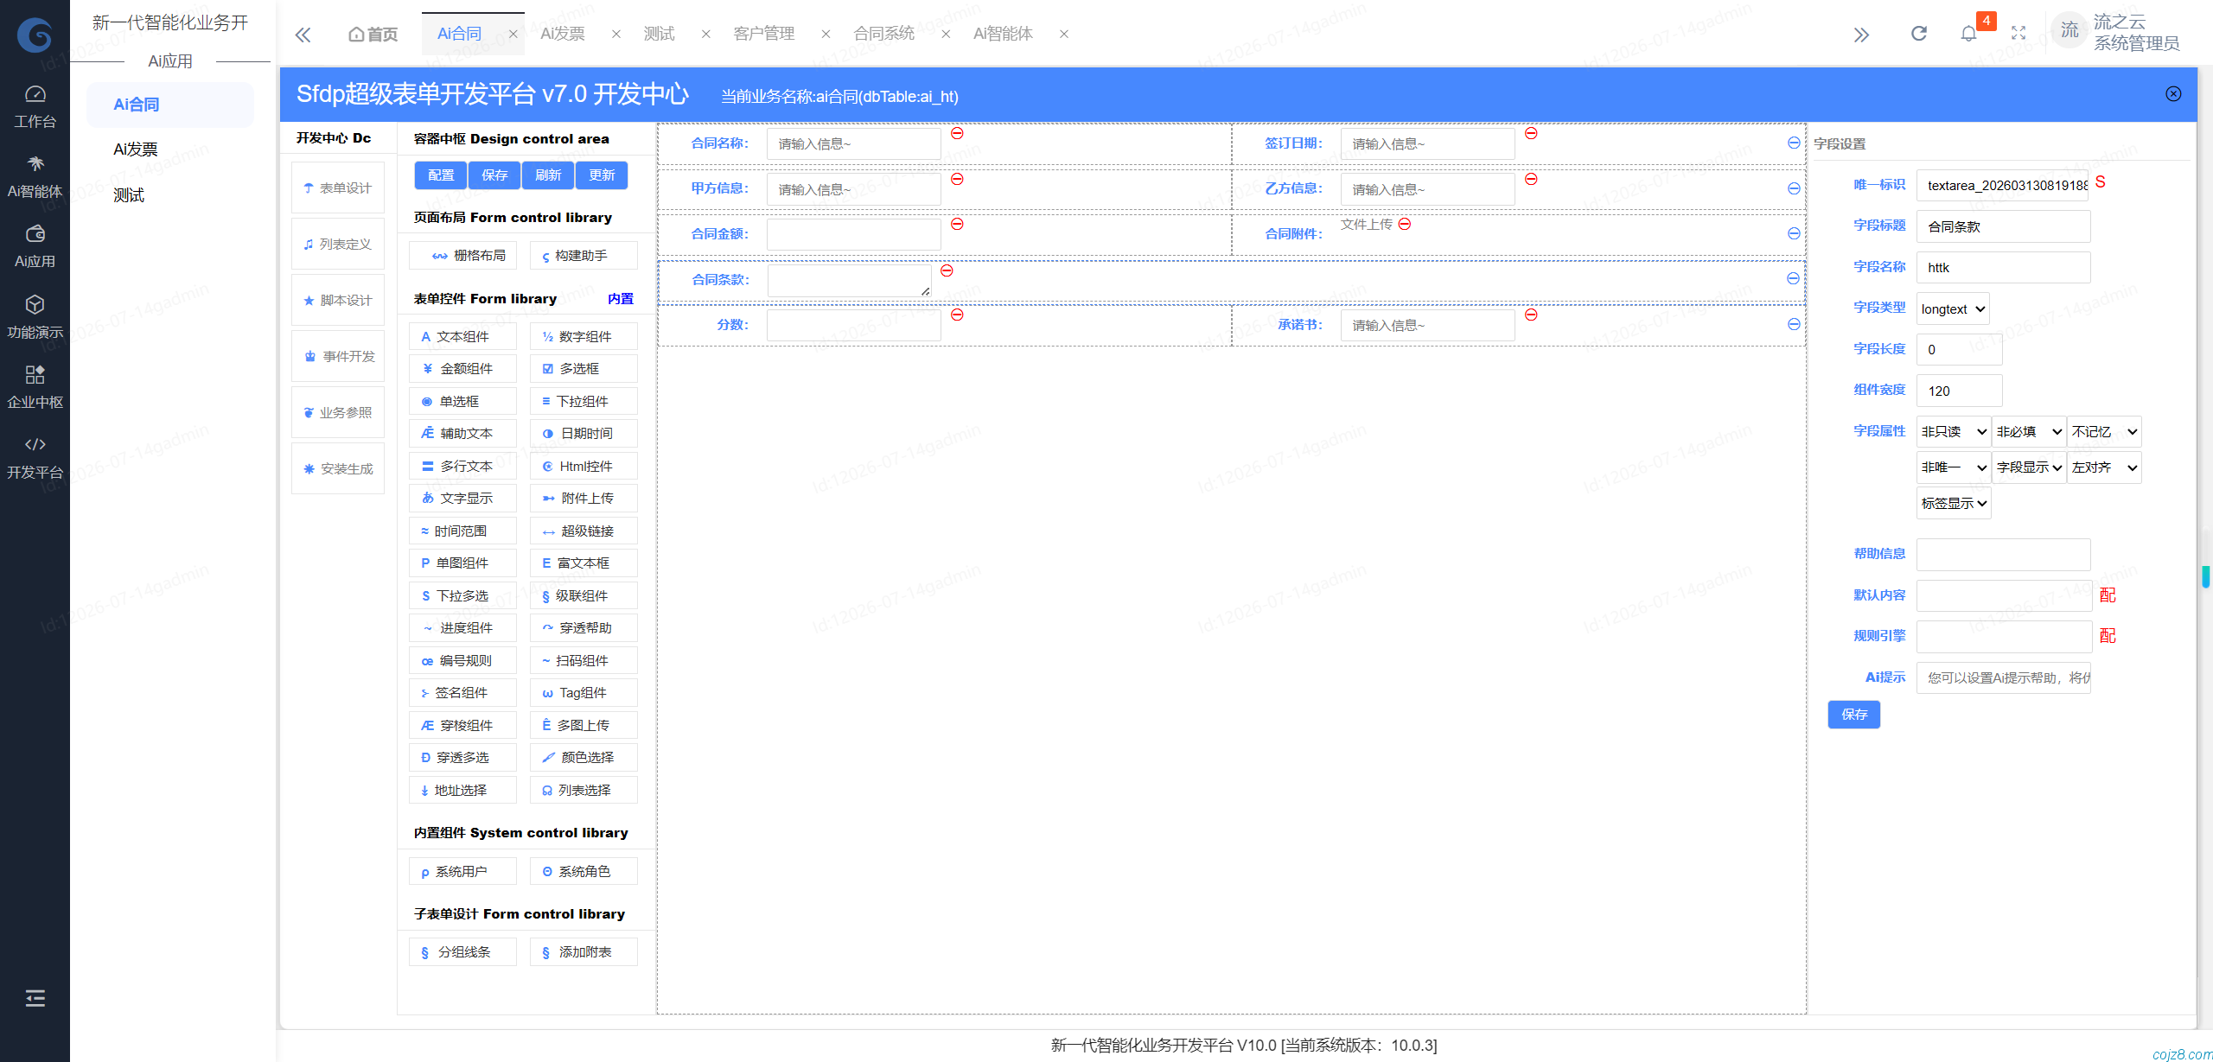Image resolution: width=2213 pixels, height=1062 pixels.
Task: Open 功能演示 sidebar icon
Action: click(35, 317)
